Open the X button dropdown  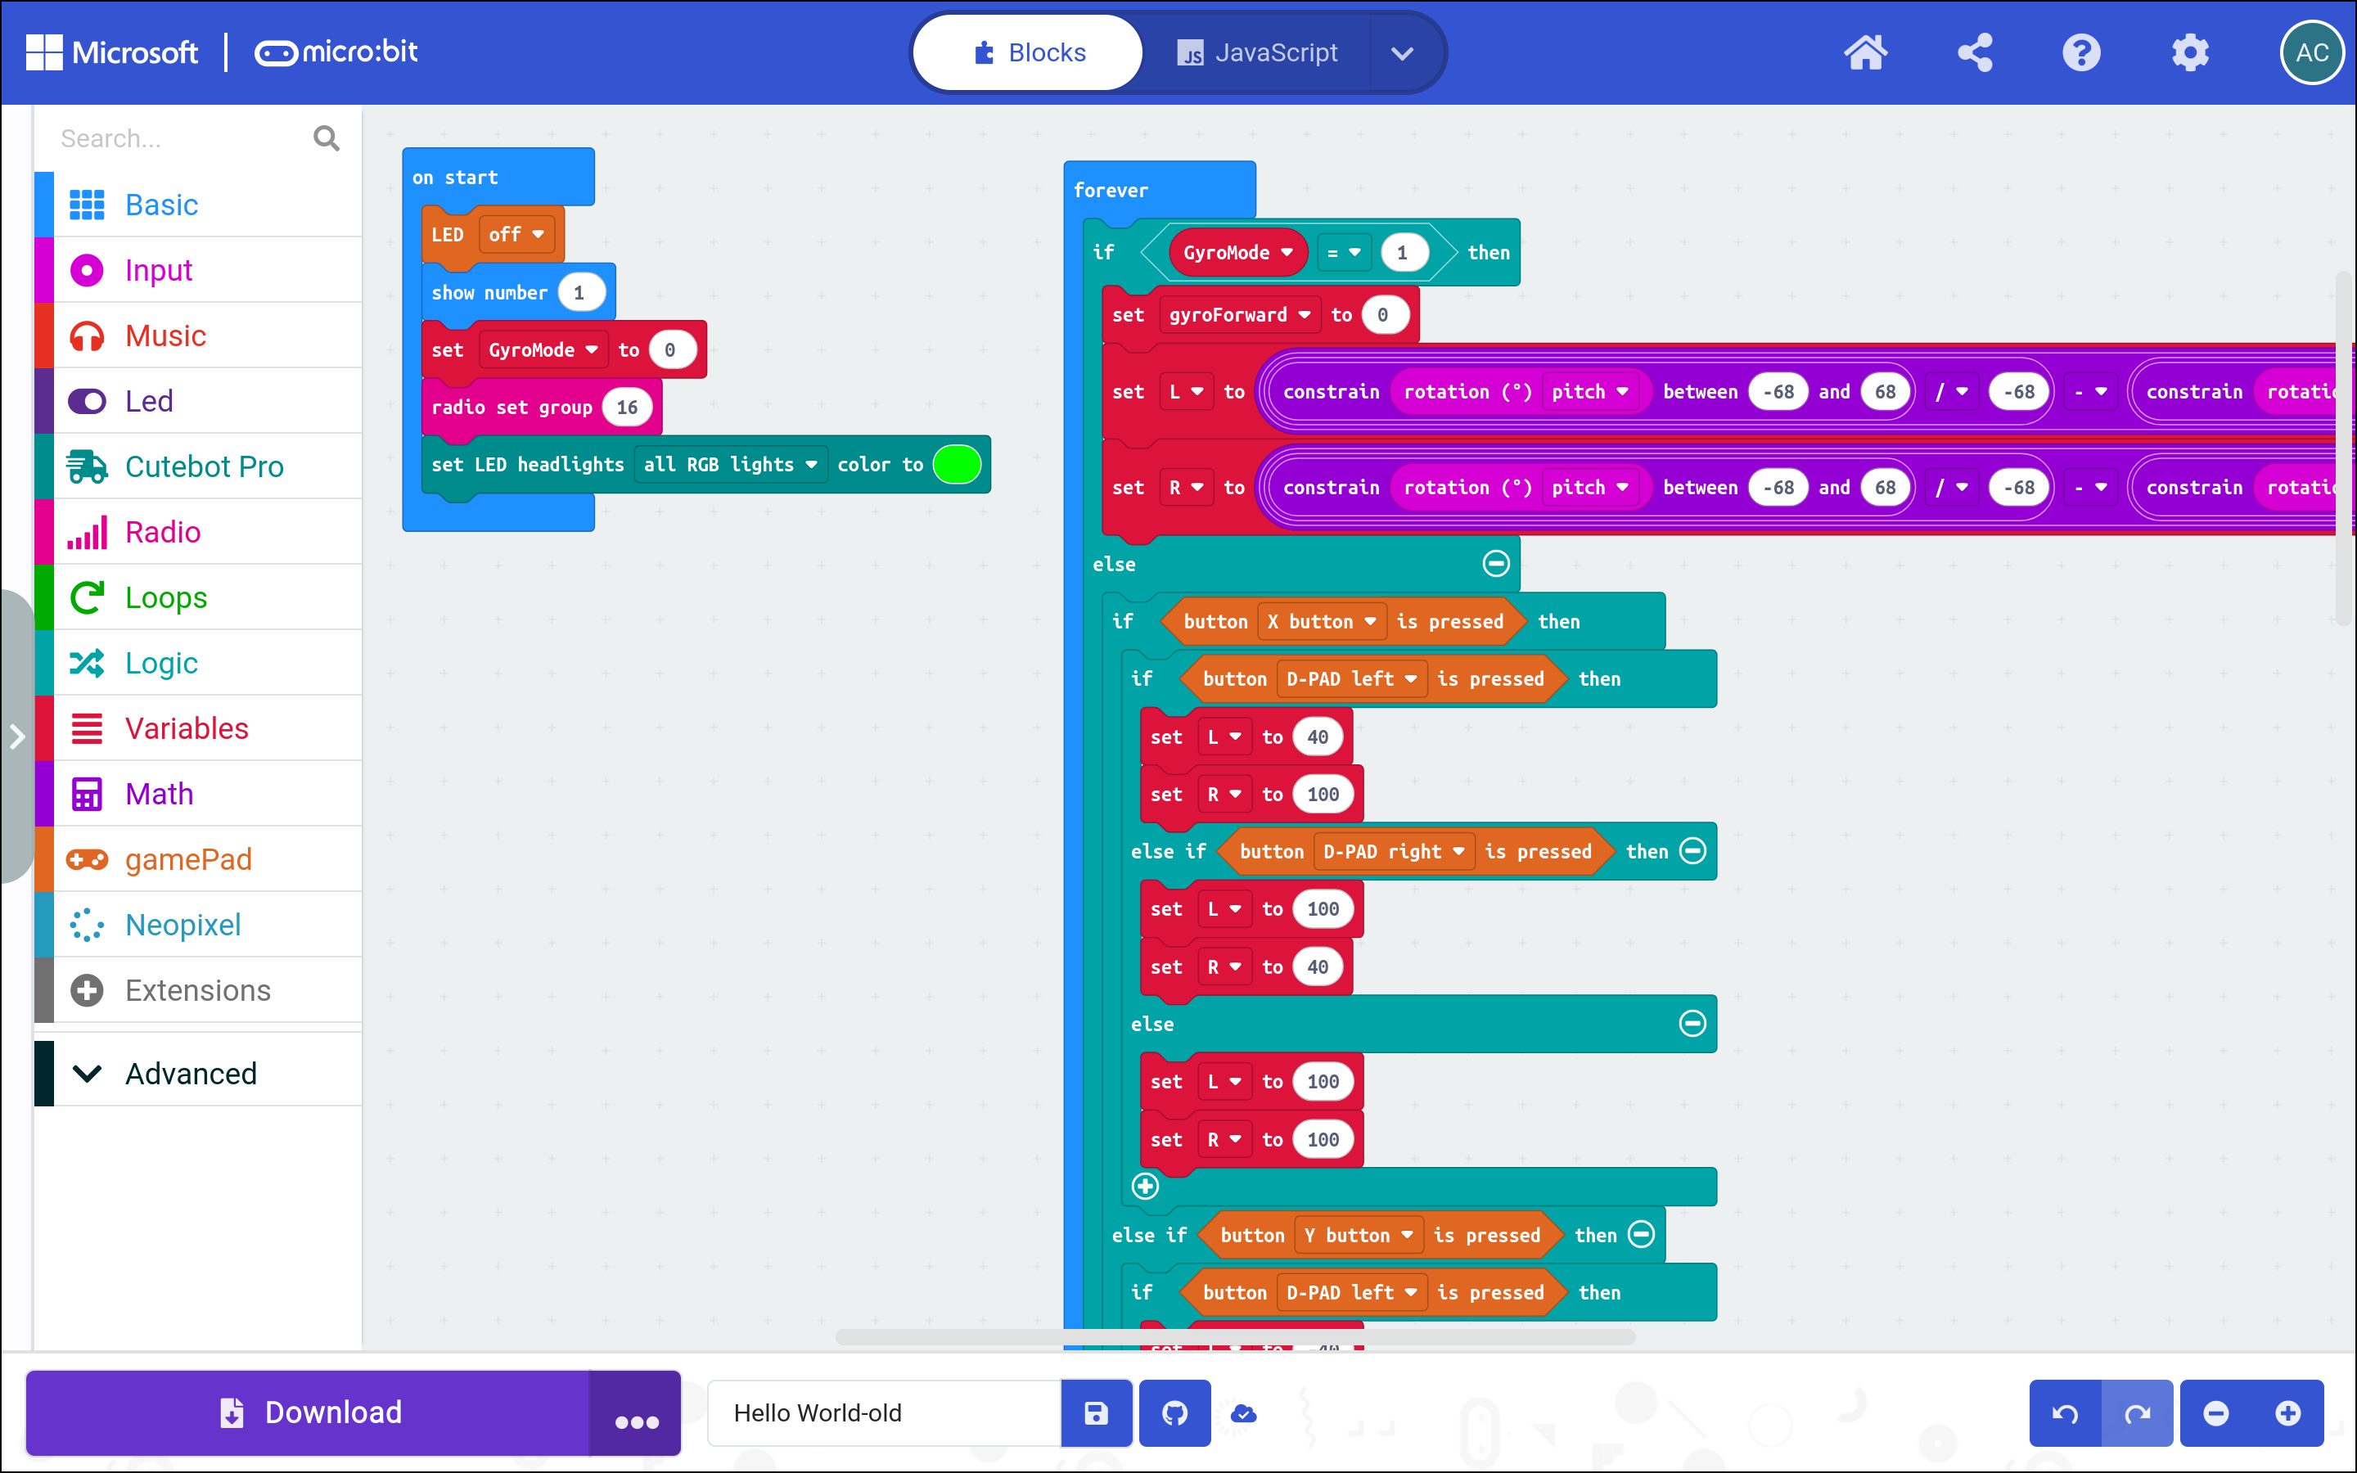(1321, 622)
